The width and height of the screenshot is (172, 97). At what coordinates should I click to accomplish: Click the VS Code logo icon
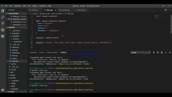2,6
